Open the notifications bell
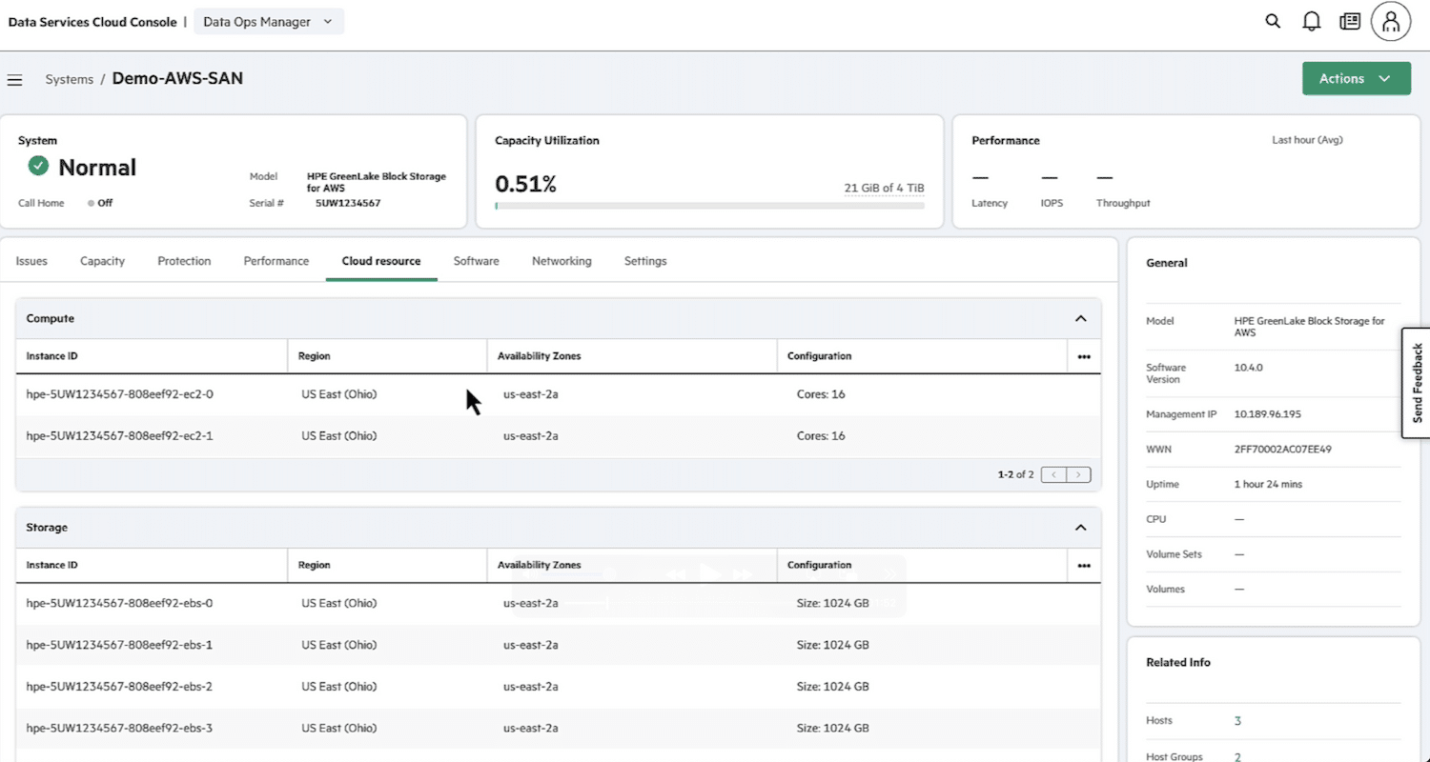The image size is (1430, 762). coord(1312,21)
